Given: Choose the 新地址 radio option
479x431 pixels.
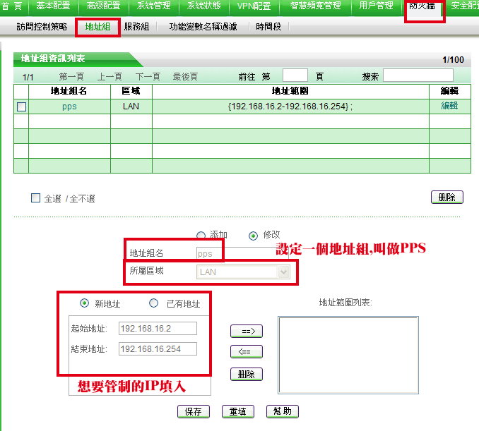Looking at the screenshot, I should (85, 304).
